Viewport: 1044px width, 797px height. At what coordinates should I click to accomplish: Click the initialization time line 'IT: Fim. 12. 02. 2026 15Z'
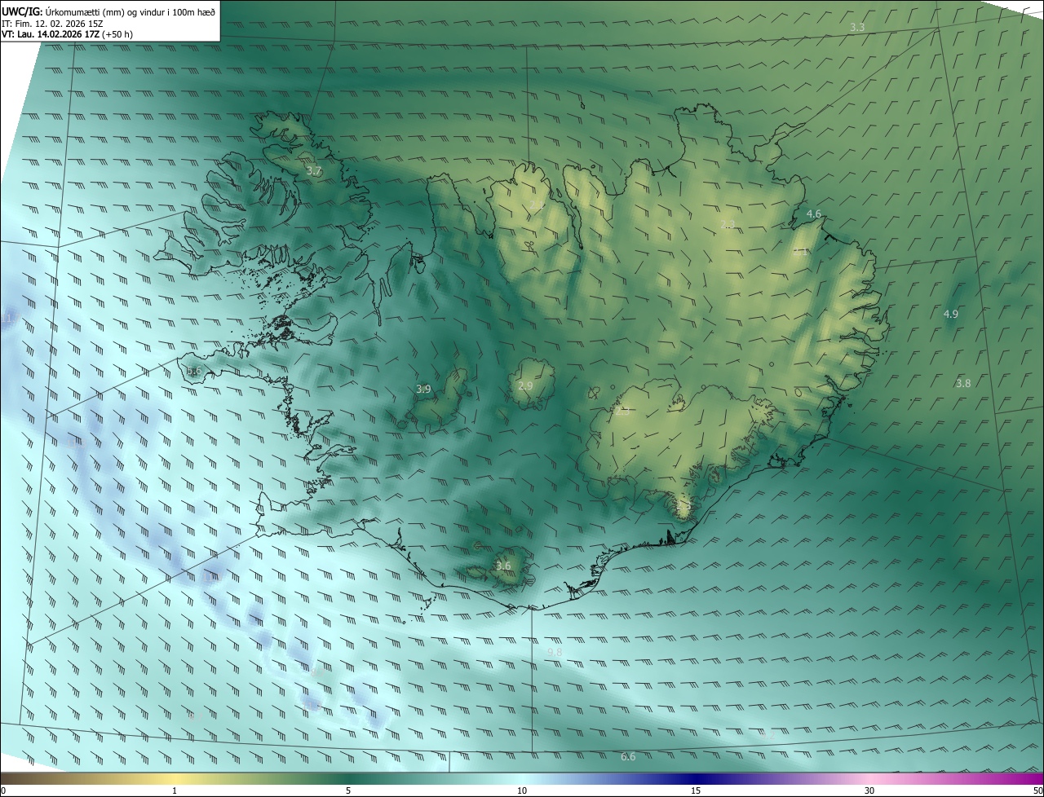pos(52,23)
